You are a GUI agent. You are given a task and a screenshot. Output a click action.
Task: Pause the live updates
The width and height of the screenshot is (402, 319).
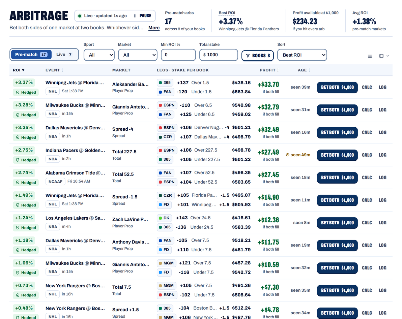click(143, 15)
